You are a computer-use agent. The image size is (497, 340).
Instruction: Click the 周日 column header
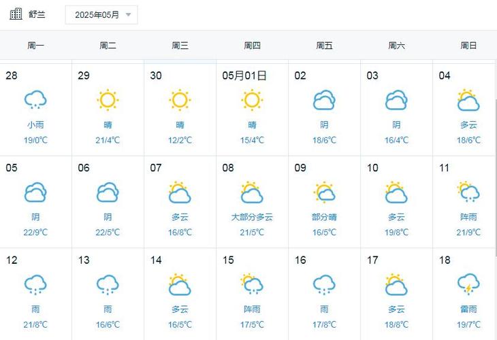coord(468,46)
